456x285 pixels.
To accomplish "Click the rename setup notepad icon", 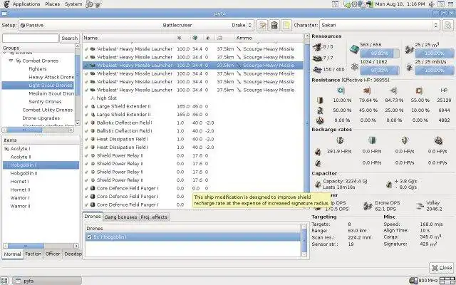I will 262,26.
